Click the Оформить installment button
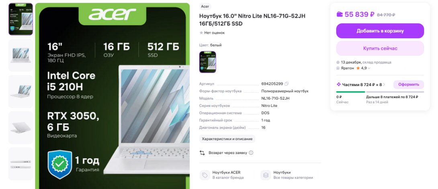Viewport: 438px width, 189px height. click(x=409, y=84)
